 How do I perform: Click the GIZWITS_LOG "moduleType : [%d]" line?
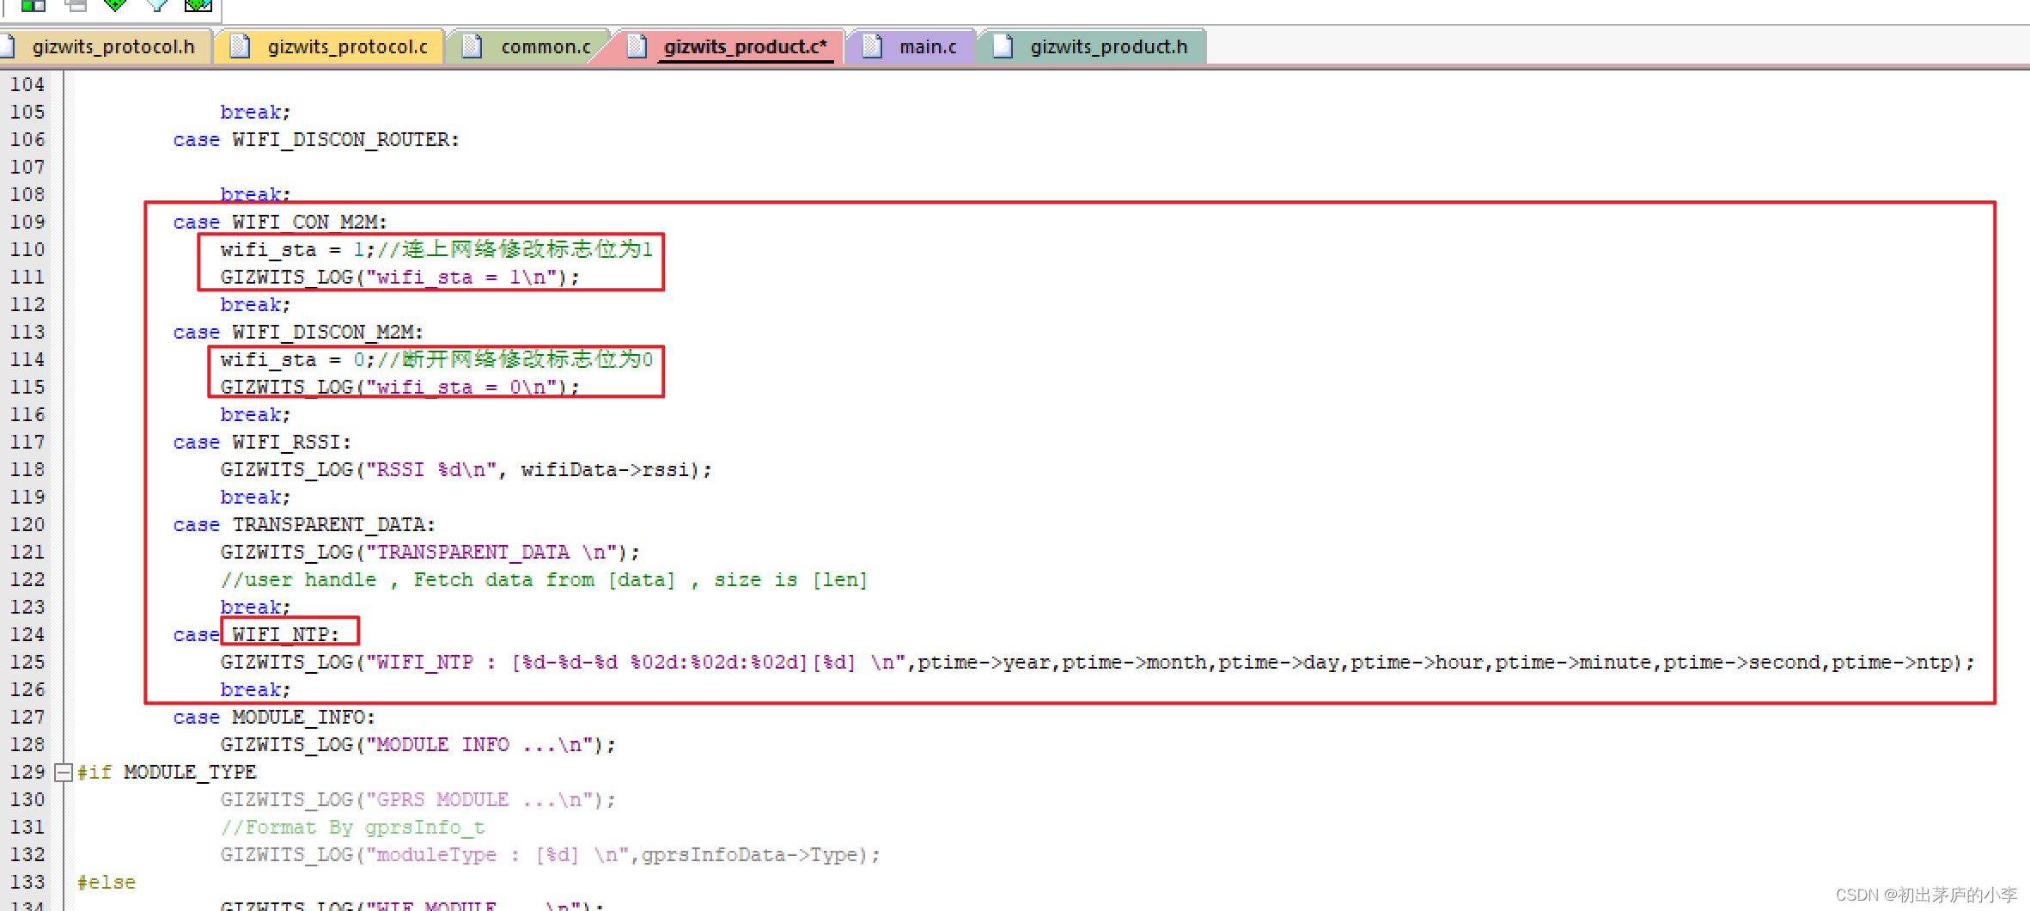[551, 854]
